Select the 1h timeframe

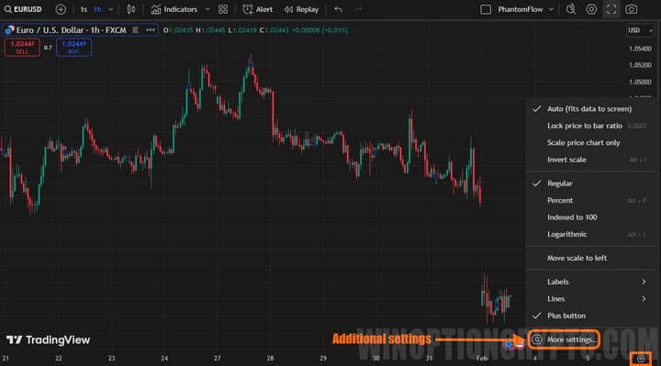tap(97, 9)
